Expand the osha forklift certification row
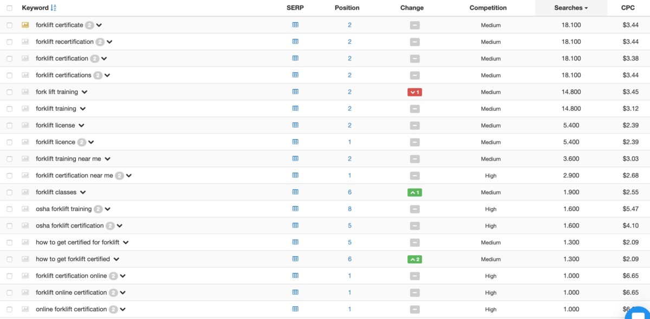Screen dimensions: 650x319 (120, 226)
